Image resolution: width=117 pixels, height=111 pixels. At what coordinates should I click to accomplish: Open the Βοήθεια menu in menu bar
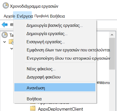(57, 16)
